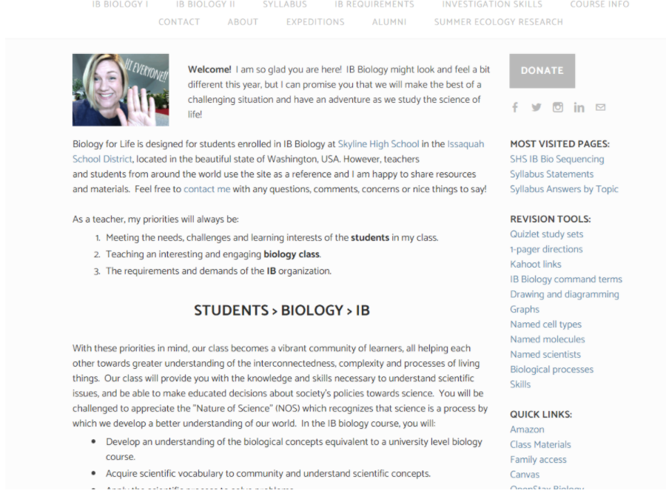Open the IB Biology I menu

[120, 4]
